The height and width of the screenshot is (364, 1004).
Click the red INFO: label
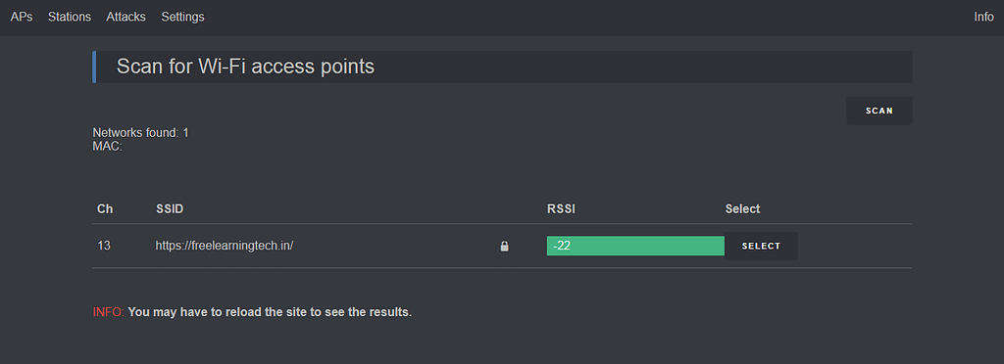coord(109,312)
